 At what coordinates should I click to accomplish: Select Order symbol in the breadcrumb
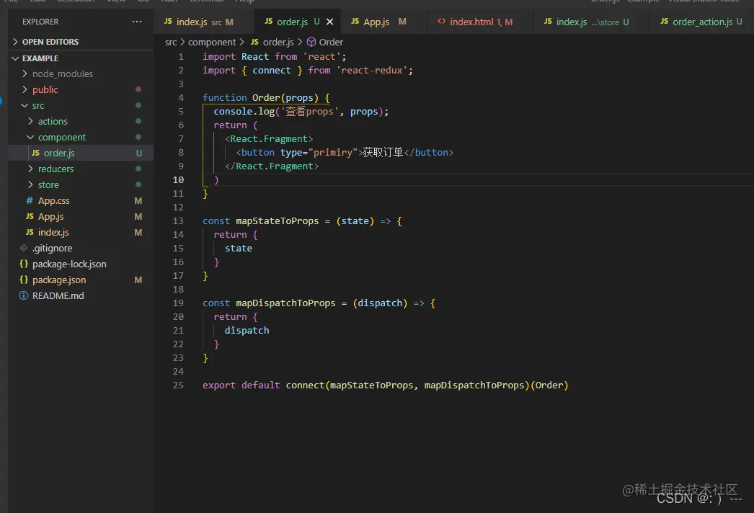click(332, 43)
